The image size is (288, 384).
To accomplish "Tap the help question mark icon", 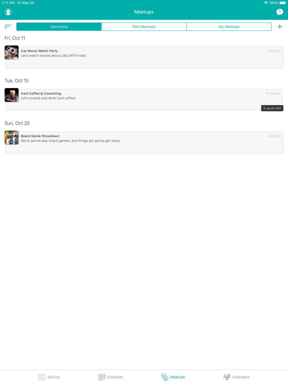I will tap(280, 12).
